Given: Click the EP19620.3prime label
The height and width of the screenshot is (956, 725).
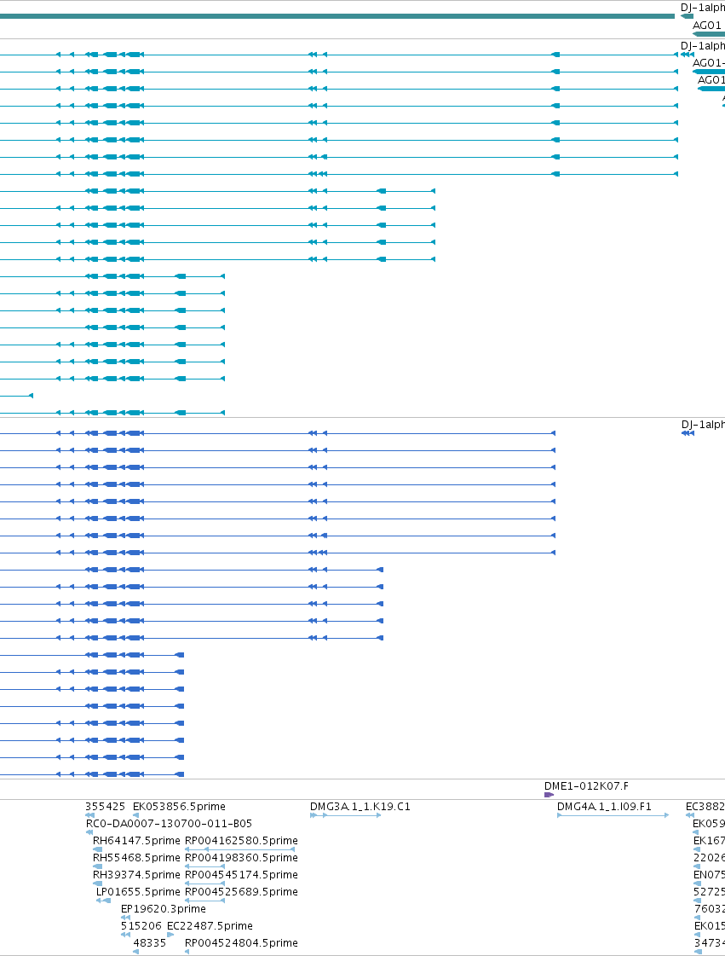Looking at the screenshot, I should (x=164, y=909).
